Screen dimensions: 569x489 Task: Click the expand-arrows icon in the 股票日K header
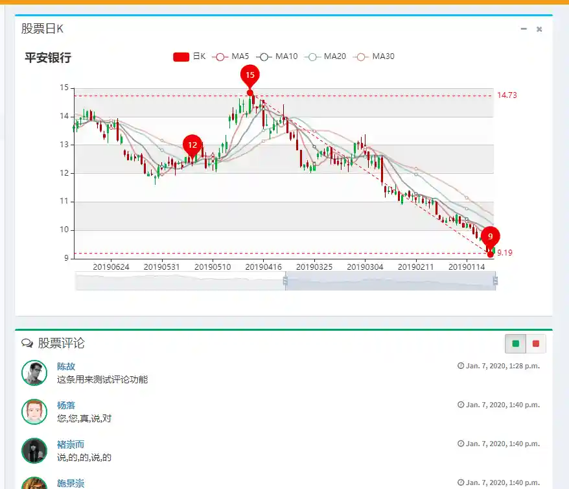click(x=539, y=29)
